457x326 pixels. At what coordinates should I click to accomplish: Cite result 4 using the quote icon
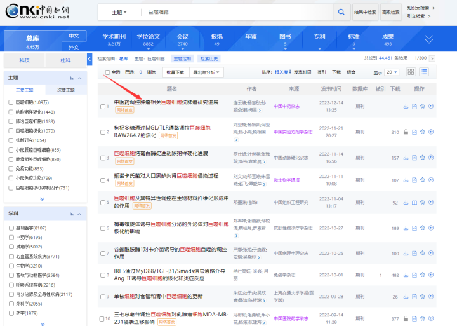click(431, 180)
